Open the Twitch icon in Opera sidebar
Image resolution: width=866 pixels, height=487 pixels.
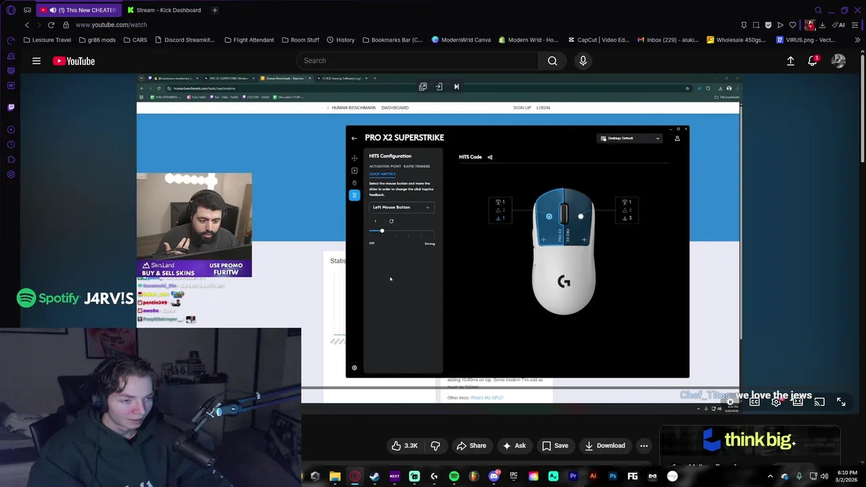[x=11, y=107]
